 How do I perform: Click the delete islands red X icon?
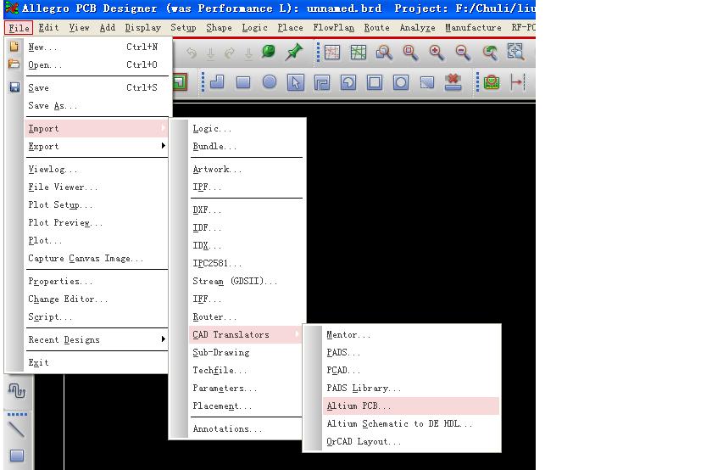tap(453, 82)
